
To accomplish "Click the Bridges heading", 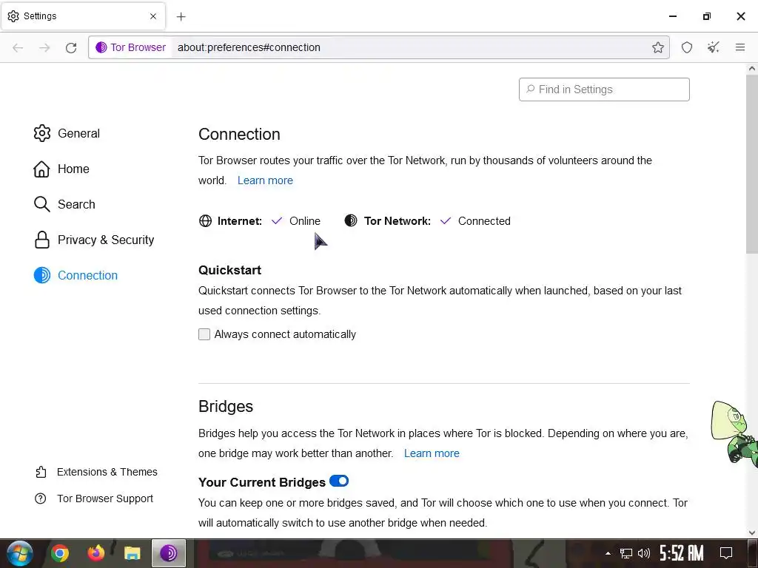I will point(226,406).
